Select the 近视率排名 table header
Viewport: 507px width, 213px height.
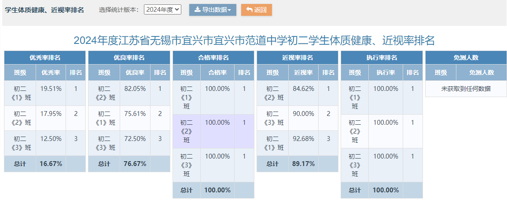pos(298,58)
